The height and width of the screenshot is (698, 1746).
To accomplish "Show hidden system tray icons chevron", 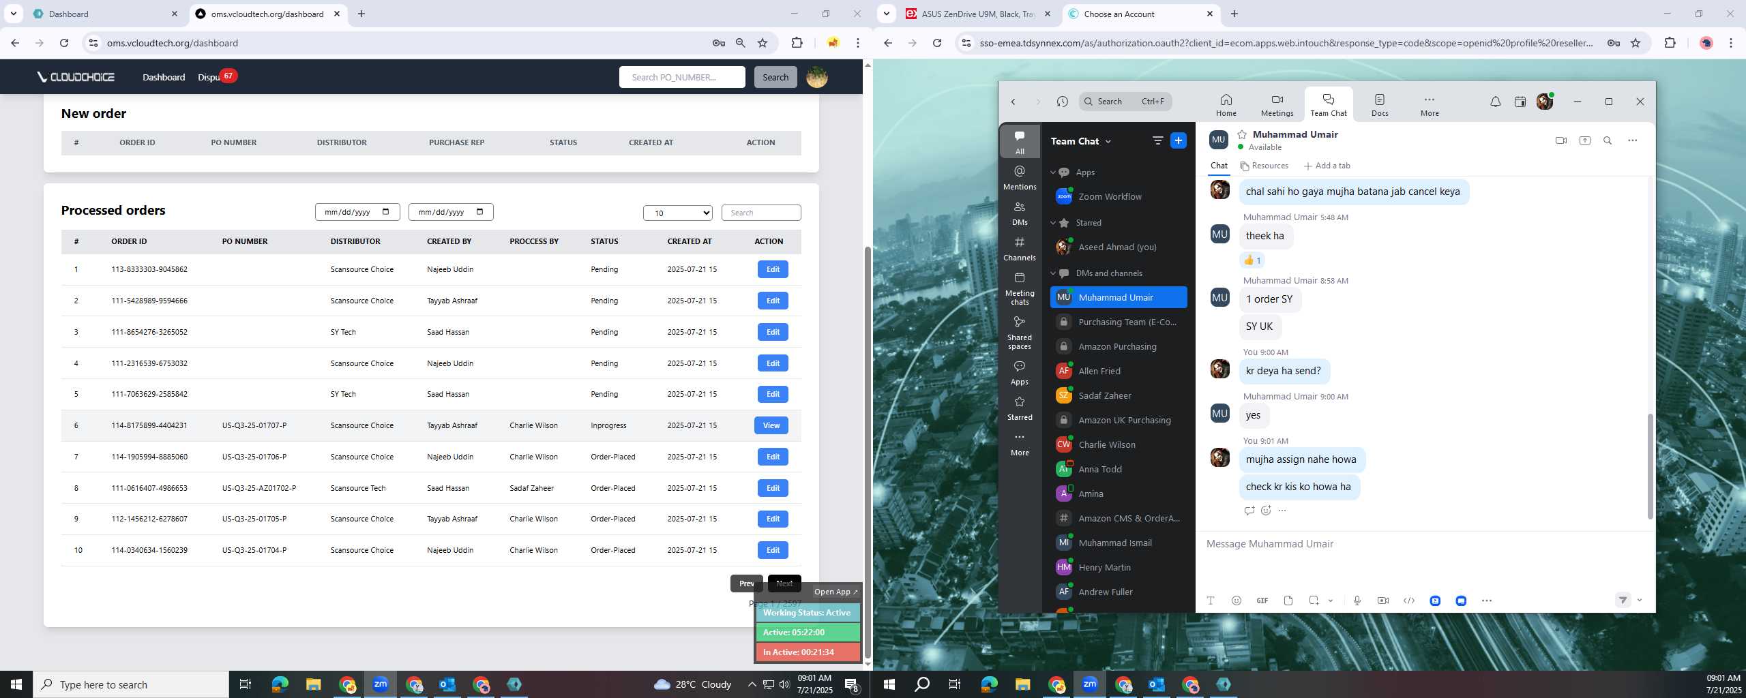I will coord(752,684).
